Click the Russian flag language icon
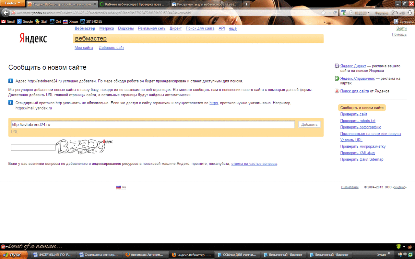Screen dimensions: 415x259 point(118,187)
